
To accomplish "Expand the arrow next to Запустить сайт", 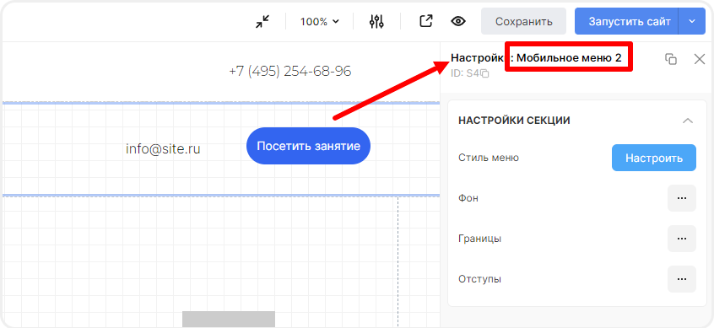I will point(692,21).
